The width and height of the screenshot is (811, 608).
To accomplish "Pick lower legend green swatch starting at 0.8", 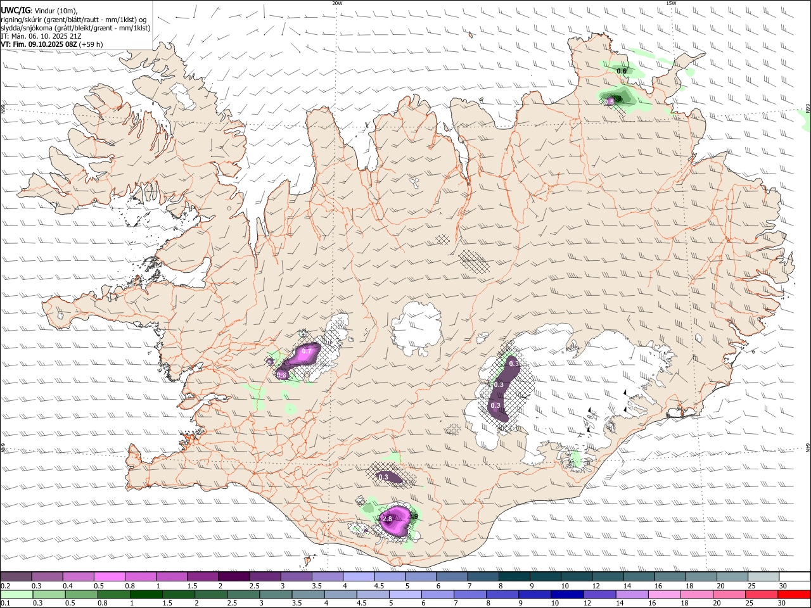I will (x=113, y=594).
